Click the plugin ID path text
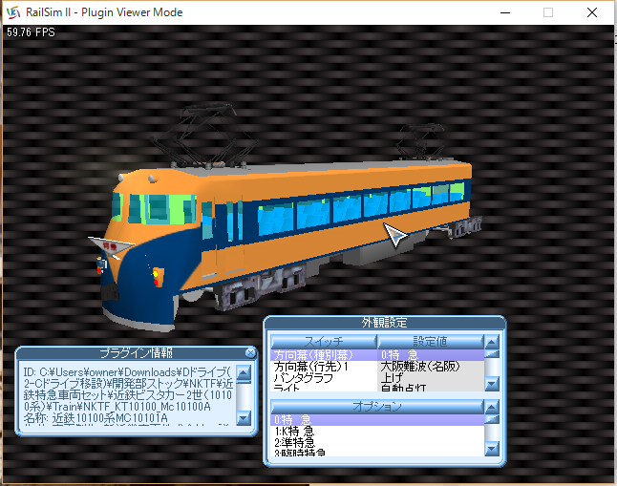 click(128, 390)
